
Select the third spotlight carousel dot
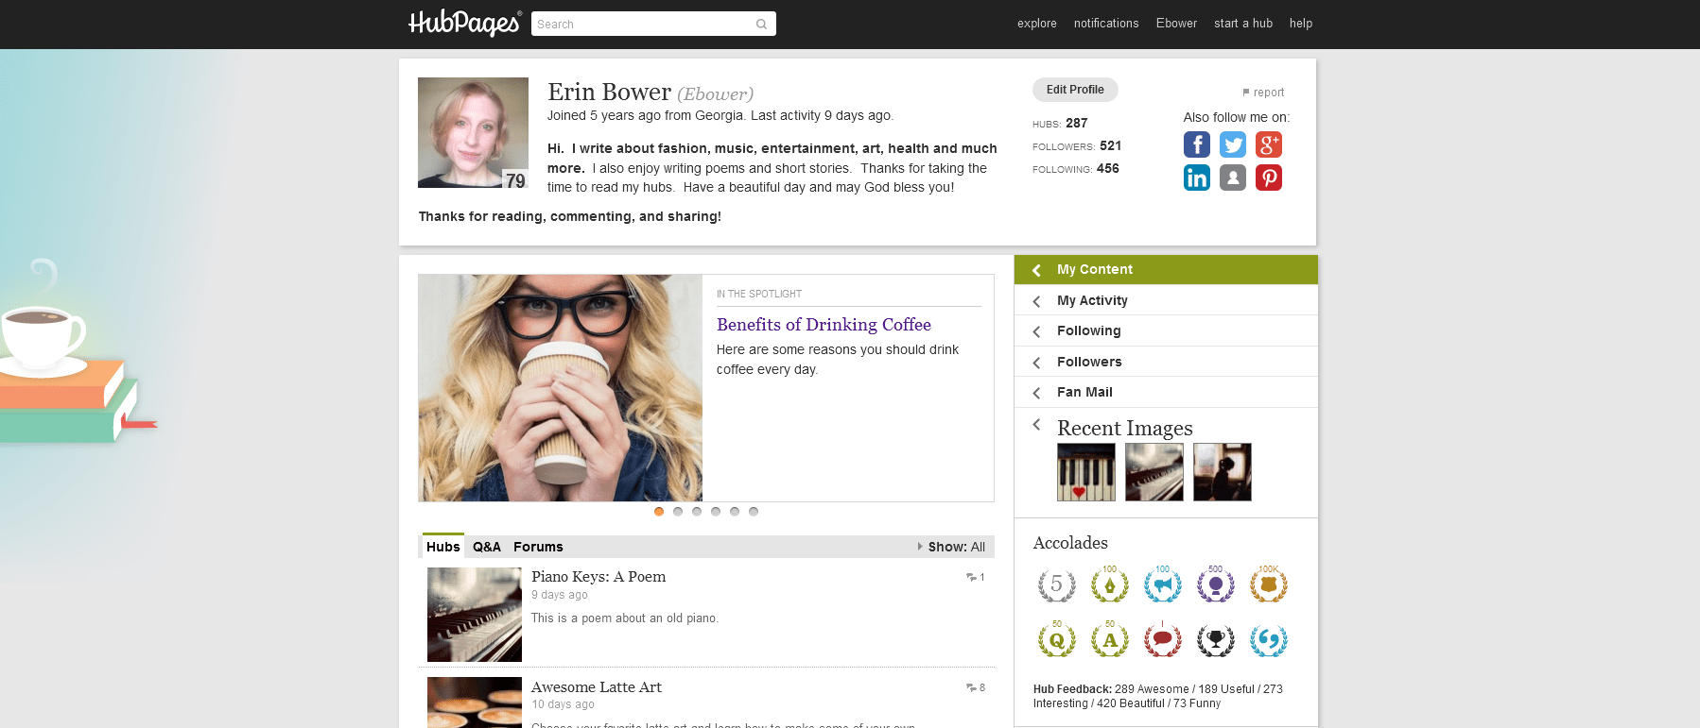697,512
